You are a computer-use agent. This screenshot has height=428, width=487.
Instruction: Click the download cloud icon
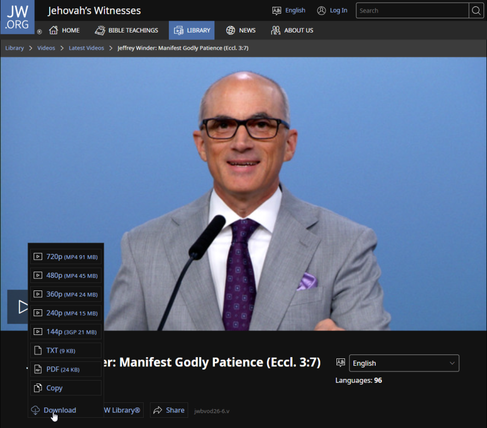pos(35,410)
